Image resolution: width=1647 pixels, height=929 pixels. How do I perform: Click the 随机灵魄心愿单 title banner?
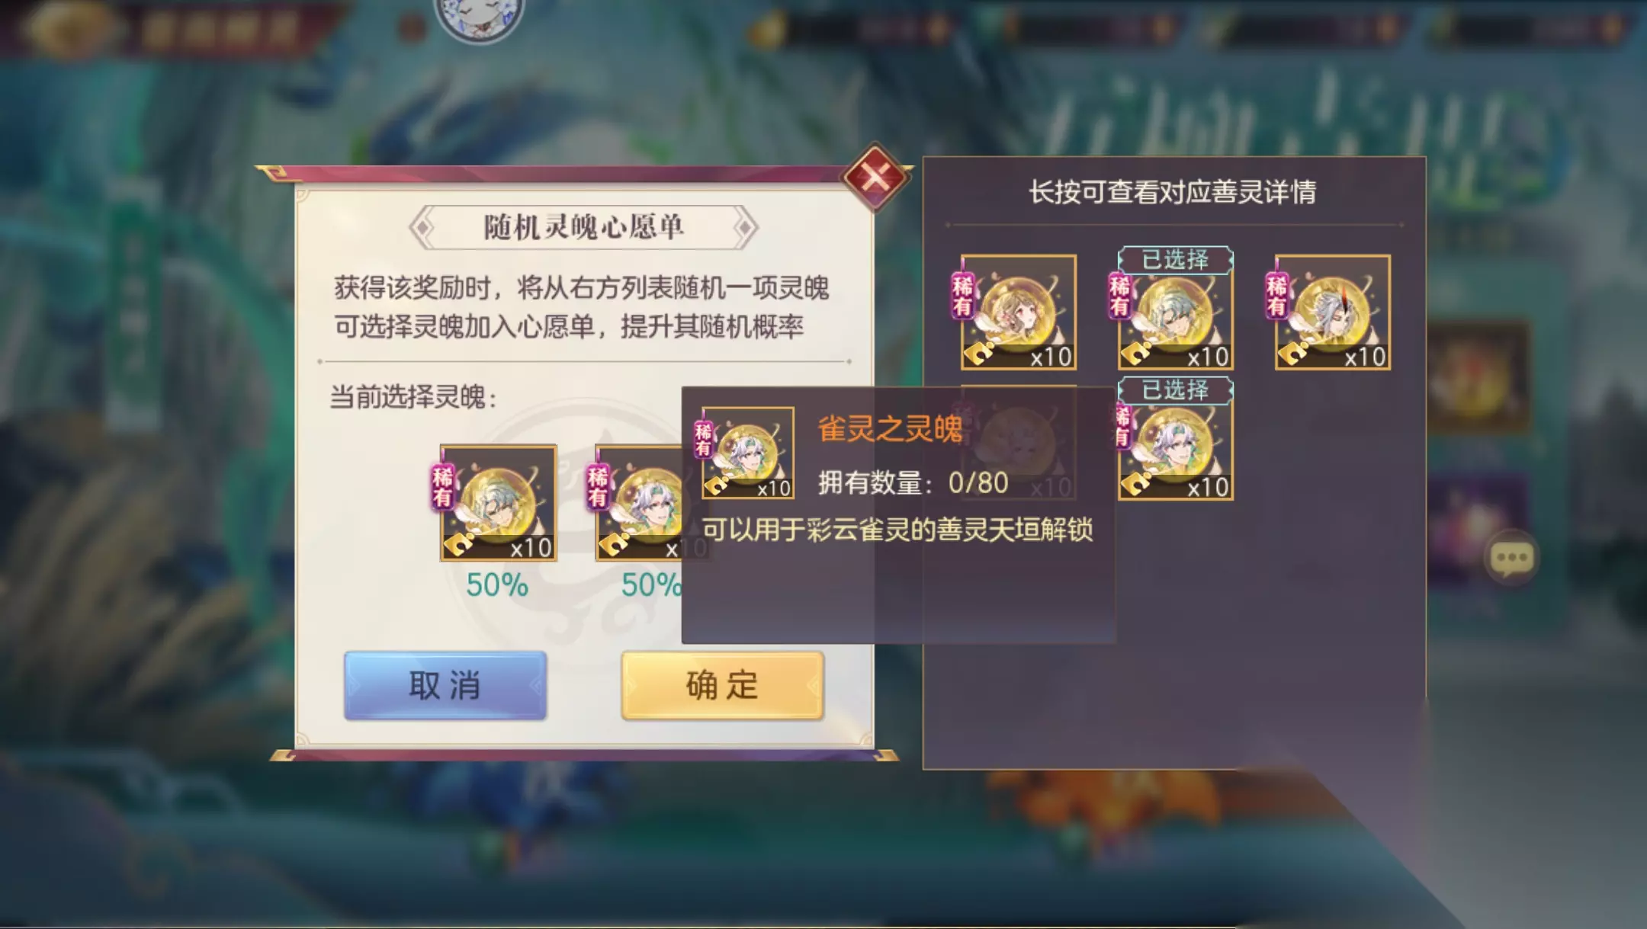click(x=583, y=227)
